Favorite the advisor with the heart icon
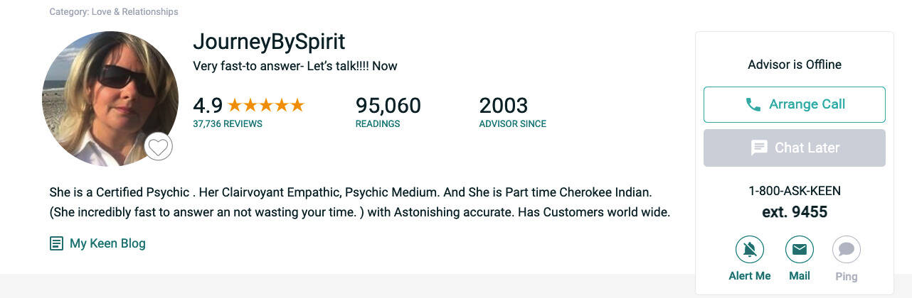This screenshot has height=298, width=912. pos(159,147)
